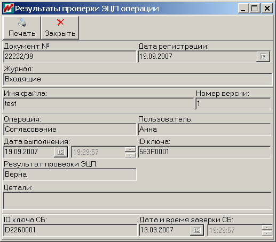This screenshot has height=242, width=276.
Task: Select Результат проверки ЭЦП field Верна
Action: (70, 175)
